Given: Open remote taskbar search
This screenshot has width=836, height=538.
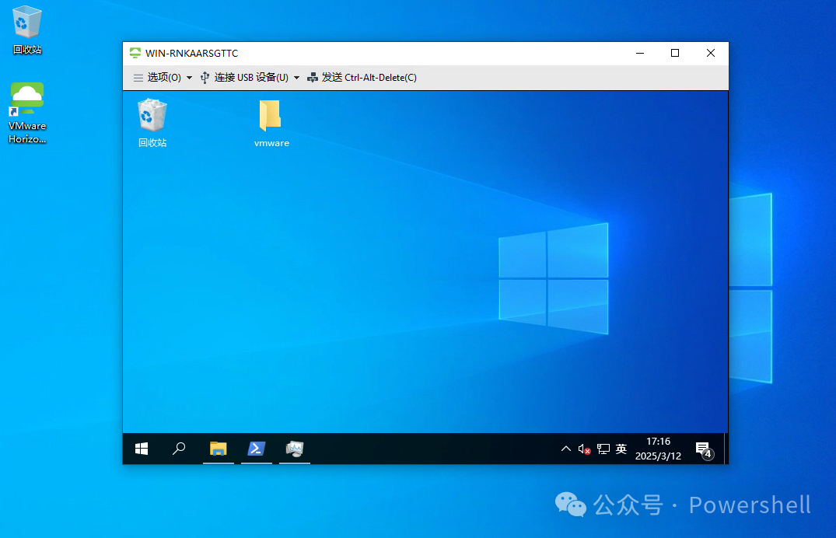Looking at the screenshot, I should click(x=179, y=449).
